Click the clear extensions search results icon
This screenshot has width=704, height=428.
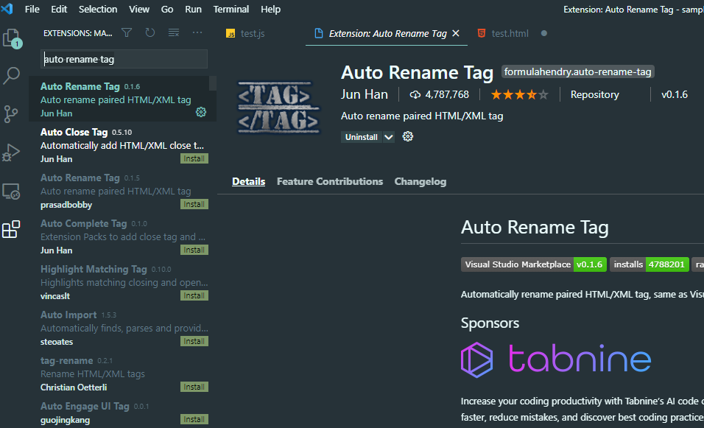174,33
